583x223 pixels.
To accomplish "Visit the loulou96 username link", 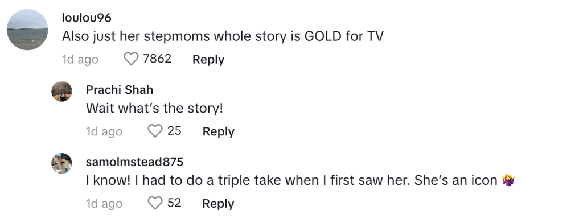I will (87, 18).
